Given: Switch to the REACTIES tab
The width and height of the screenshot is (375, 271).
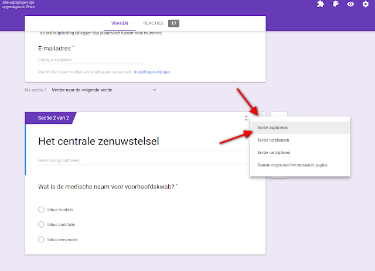Looking at the screenshot, I should pyautogui.click(x=153, y=23).
